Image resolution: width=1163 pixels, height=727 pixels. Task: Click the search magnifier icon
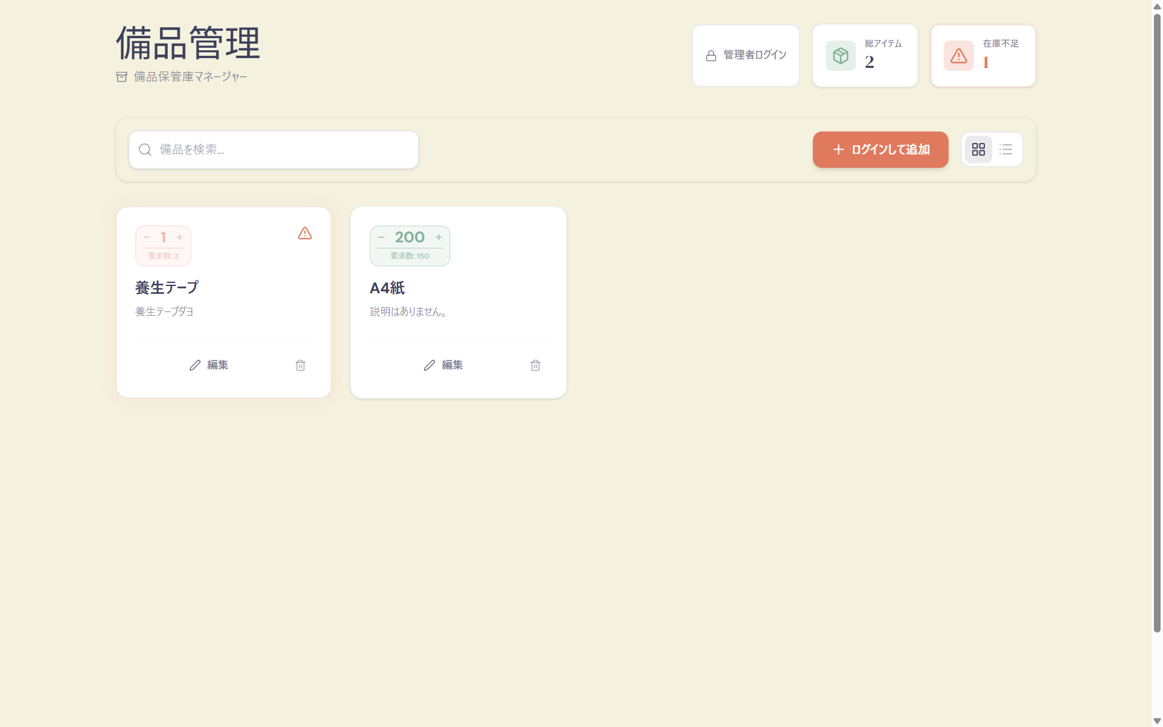(x=145, y=150)
